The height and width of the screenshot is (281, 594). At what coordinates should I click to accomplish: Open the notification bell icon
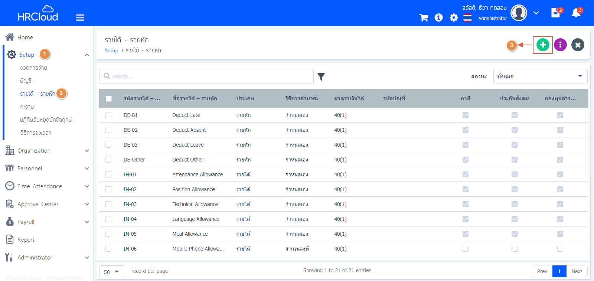576,13
